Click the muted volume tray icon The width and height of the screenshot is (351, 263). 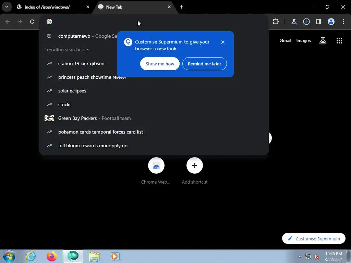tap(316, 256)
